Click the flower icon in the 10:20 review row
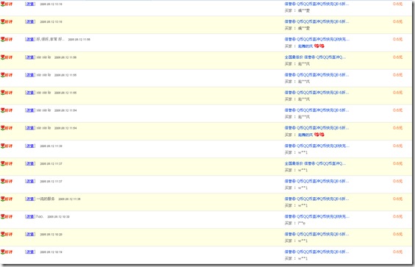 pos(3,235)
